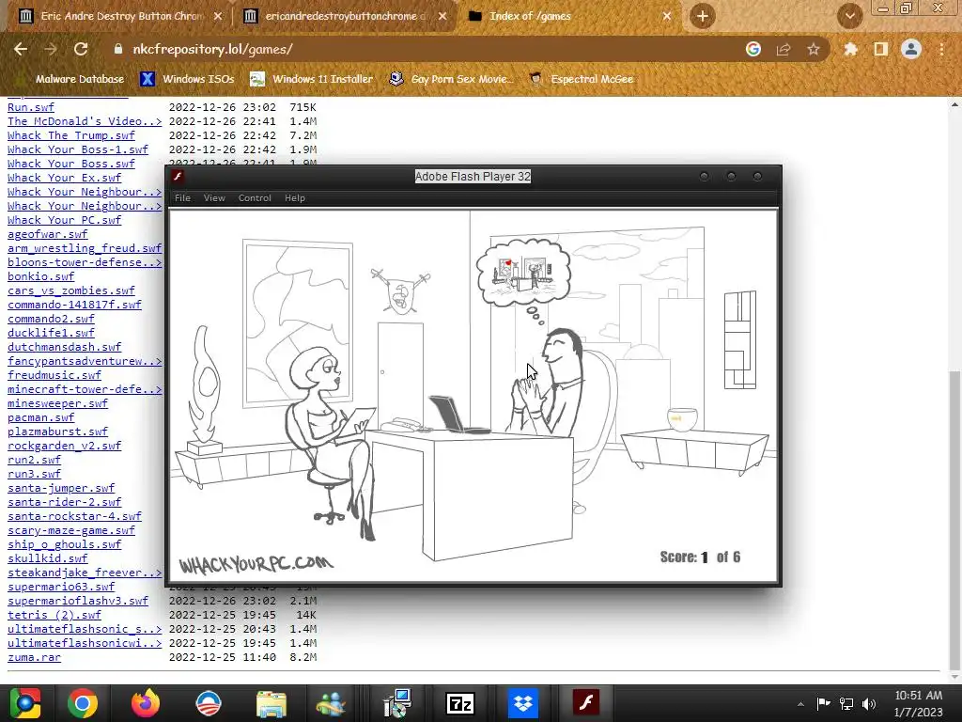Click the browser back arrow

pos(21,49)
